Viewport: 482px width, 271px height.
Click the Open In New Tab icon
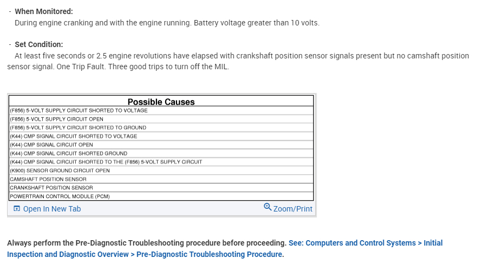(17, 209)
